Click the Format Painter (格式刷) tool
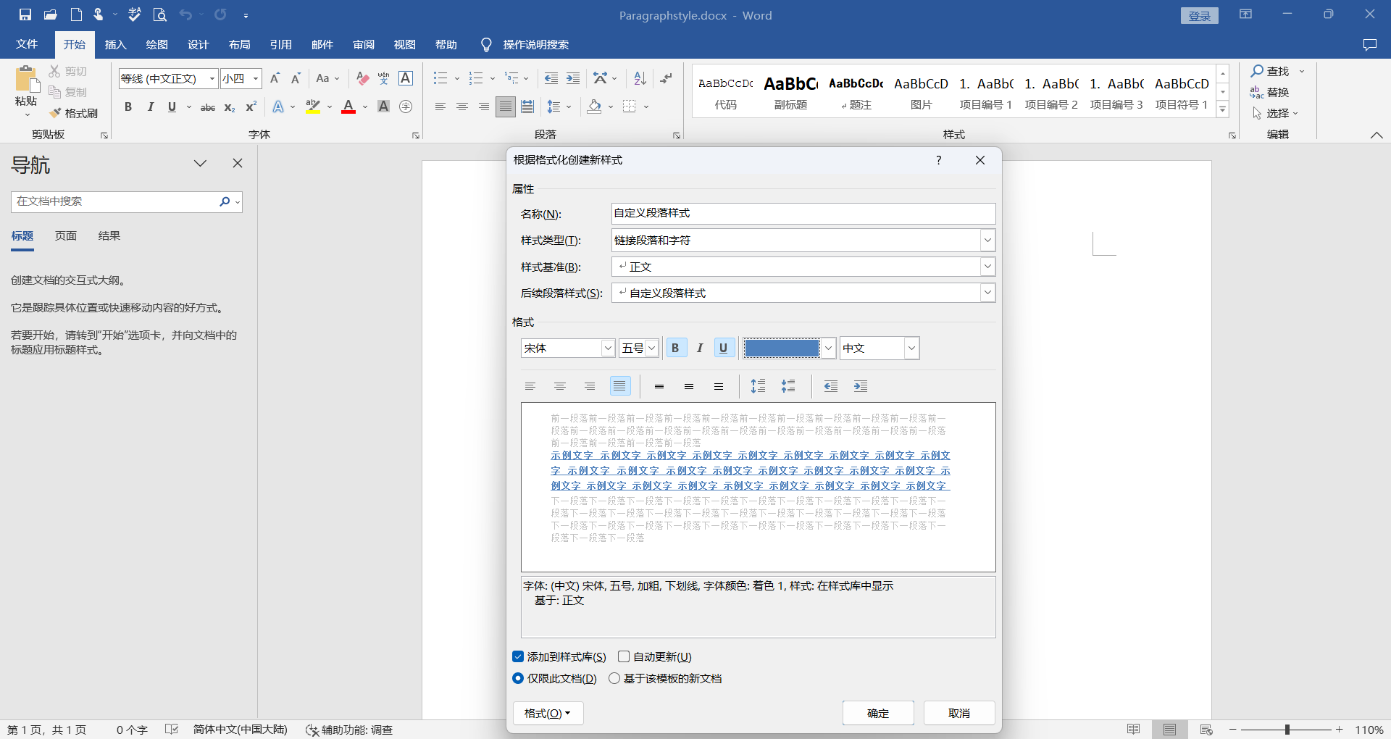The image size is (1391, 739). (x=74, y=113)
